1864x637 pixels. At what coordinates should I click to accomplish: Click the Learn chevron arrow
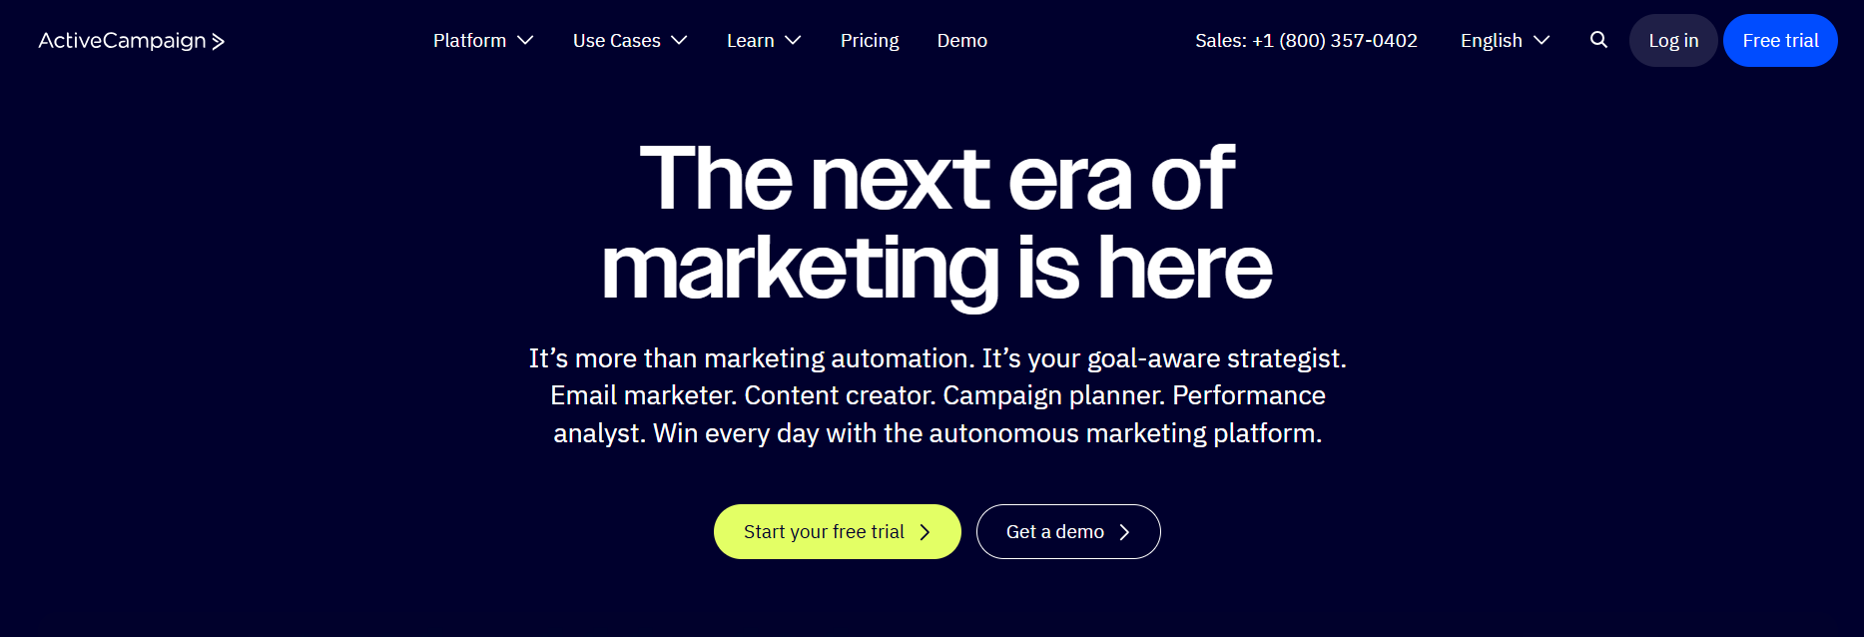tap(793, 41)
